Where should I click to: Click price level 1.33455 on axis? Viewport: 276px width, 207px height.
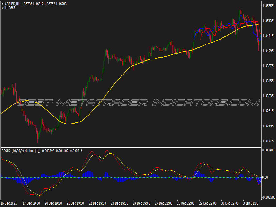(268, 81)
